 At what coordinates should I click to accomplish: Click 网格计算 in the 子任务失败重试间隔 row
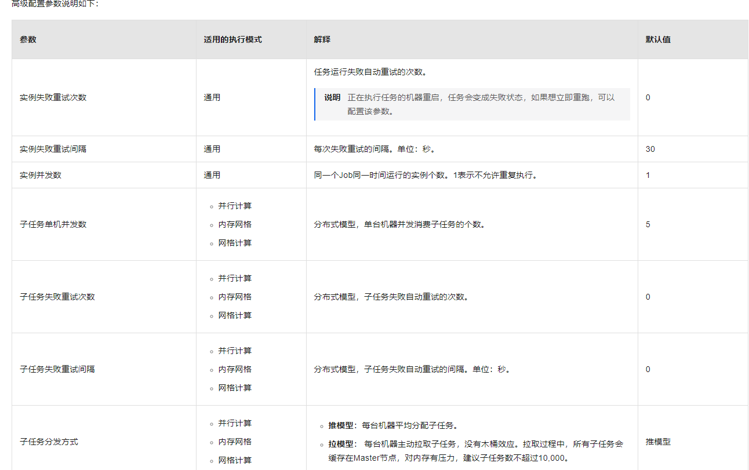pyautogui.click(x=235, y=388)
